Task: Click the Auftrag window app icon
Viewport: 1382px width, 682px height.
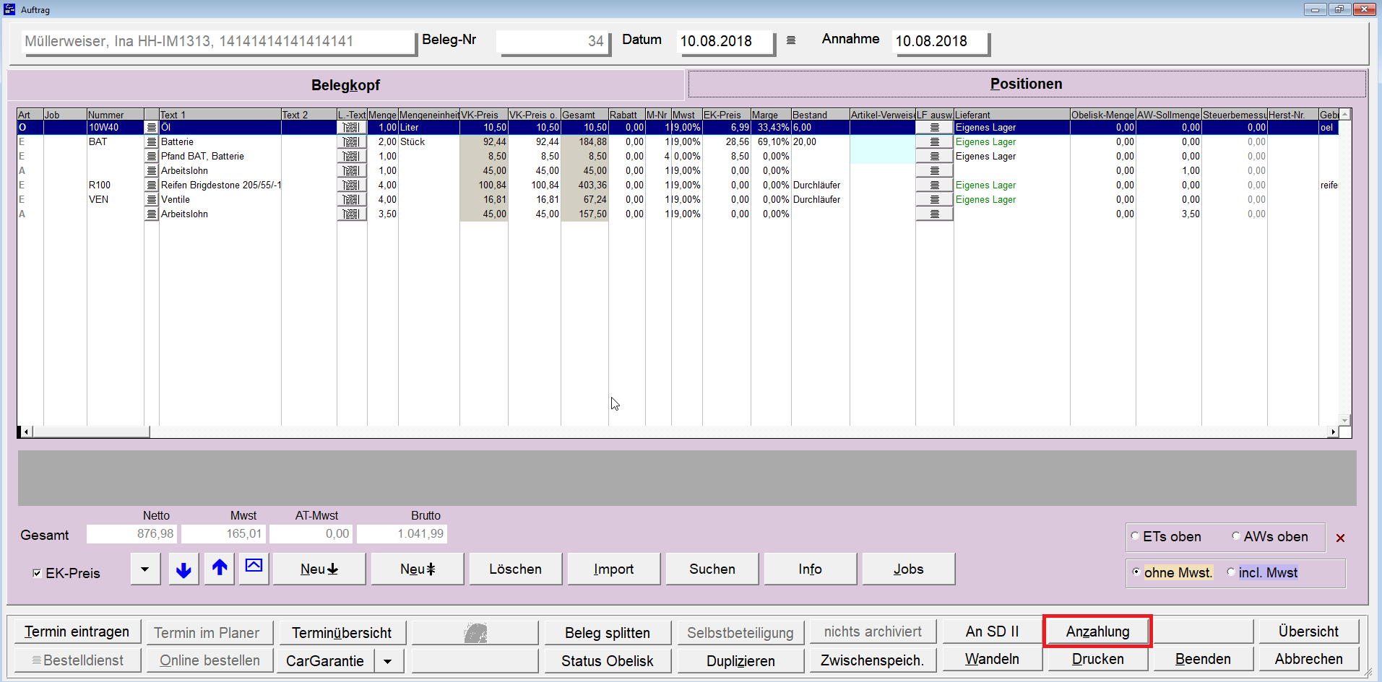Action: click(x=9, y=9)
